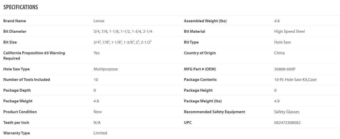Click the Package Weight (lbs) label
Screen dimensions: 340x139
pos(203,101)
